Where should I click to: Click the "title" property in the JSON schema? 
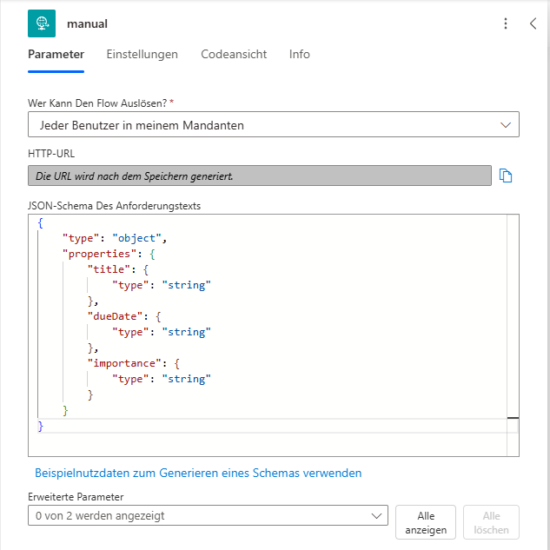click(109, 269)
